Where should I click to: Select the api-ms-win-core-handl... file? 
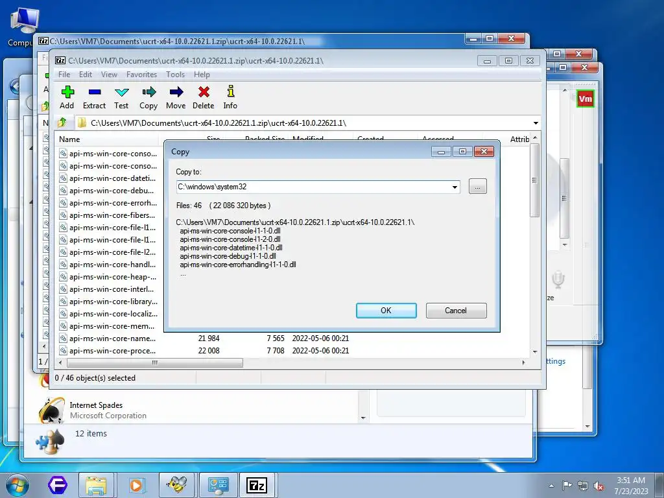pyautogui.click(x=108, y=265)
